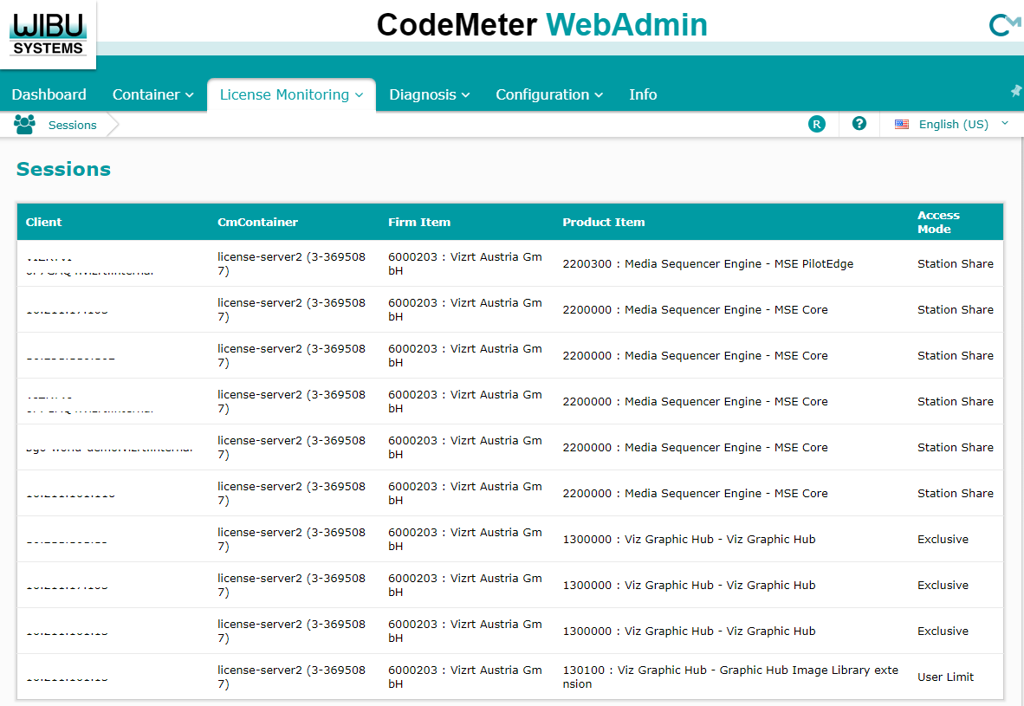Viewport: 1024px width, 706px height.
Task: Click the CodeMeter logo icon at top right
Action: tap(1004, 25)
